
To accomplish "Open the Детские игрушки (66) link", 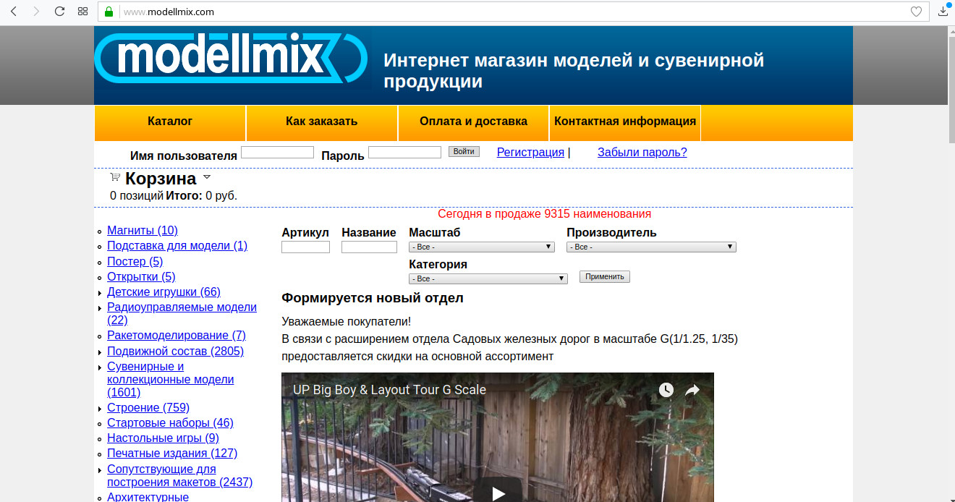I will (164, 292).
